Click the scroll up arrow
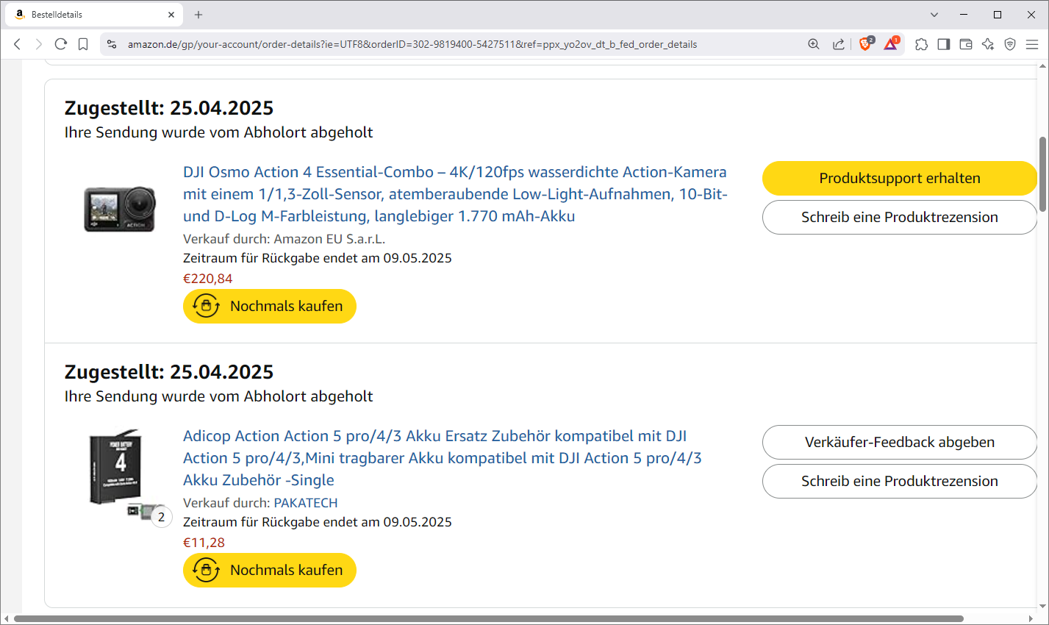Screen dimensions: 1049x625 pyautogui.click(x=1042, y=66)
